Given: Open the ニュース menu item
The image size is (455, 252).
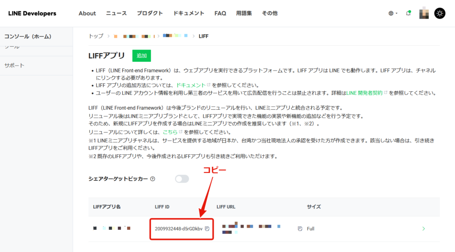Looking at the screenshot, I should (116, 13).
